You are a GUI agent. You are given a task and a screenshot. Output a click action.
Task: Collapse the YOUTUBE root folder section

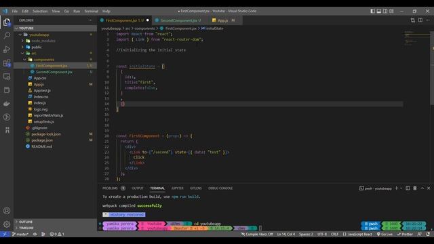point(56,28)
